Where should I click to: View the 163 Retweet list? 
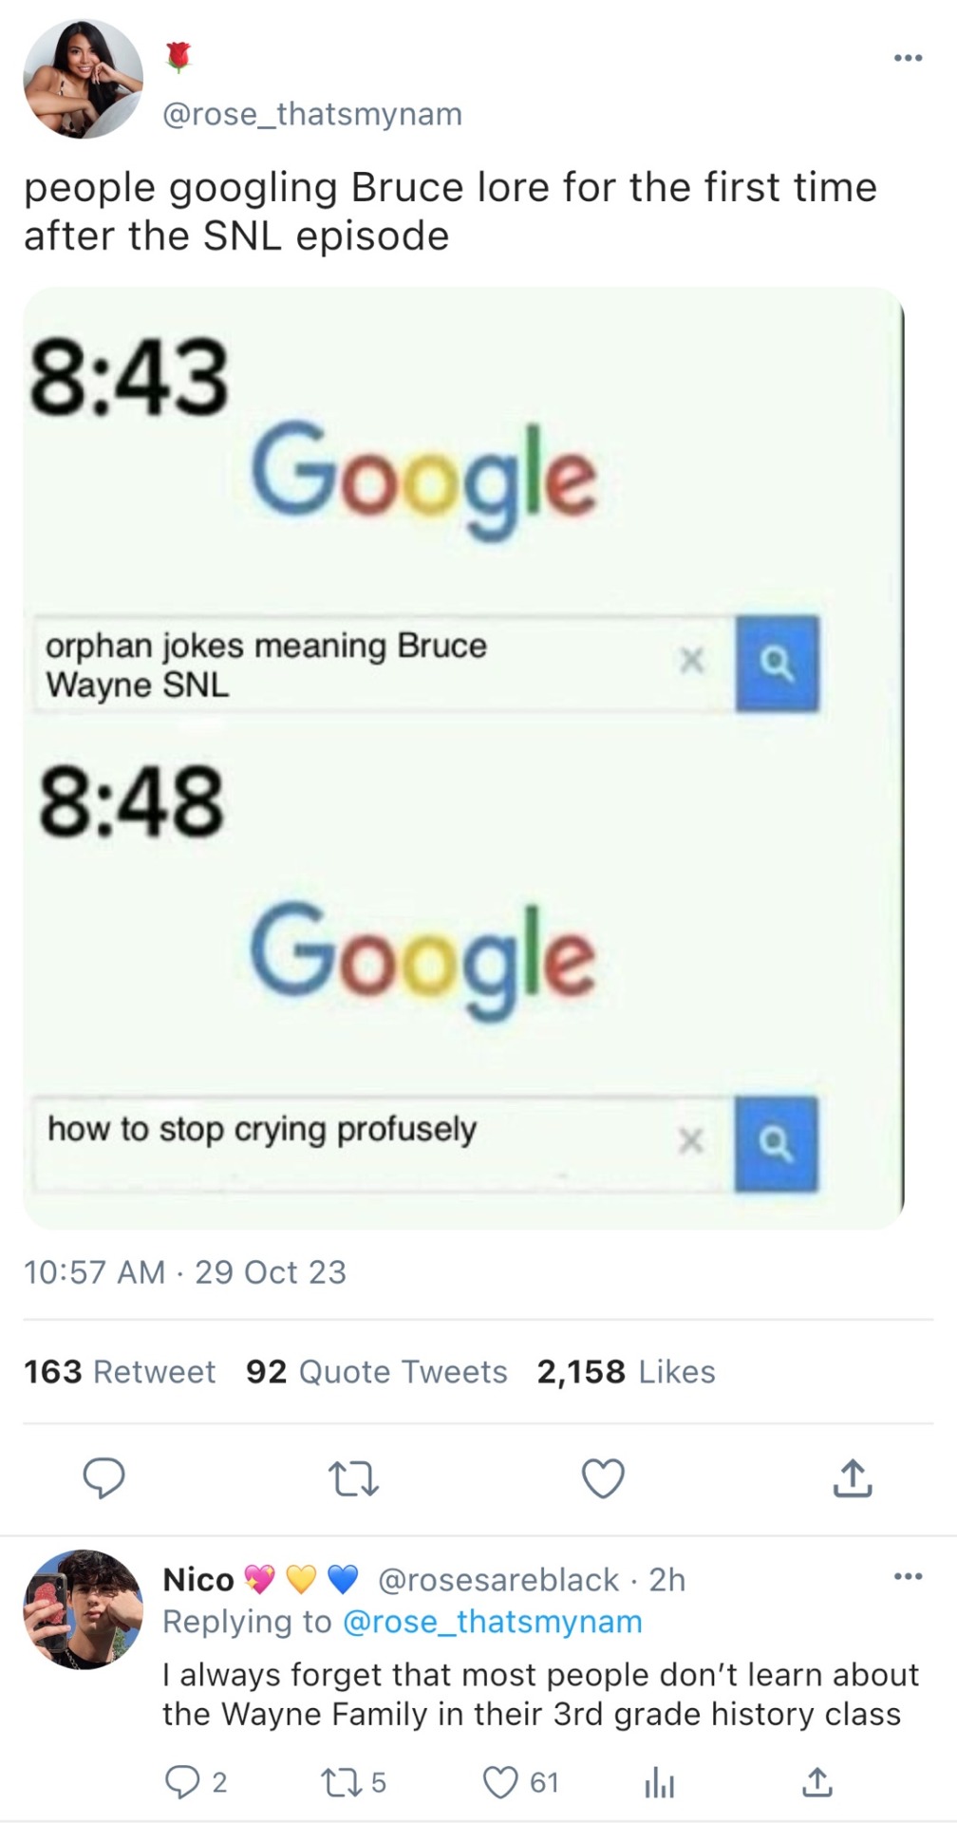120,1372
